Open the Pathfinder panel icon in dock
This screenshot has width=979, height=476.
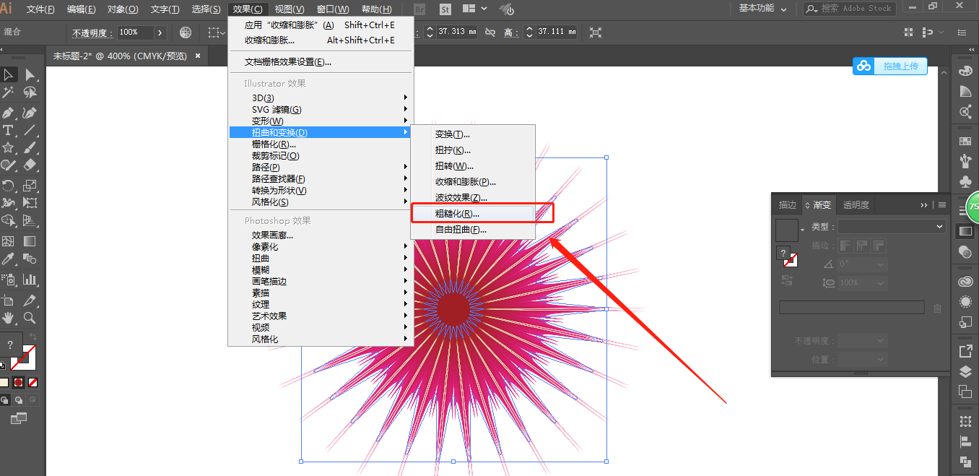[965, 462]
